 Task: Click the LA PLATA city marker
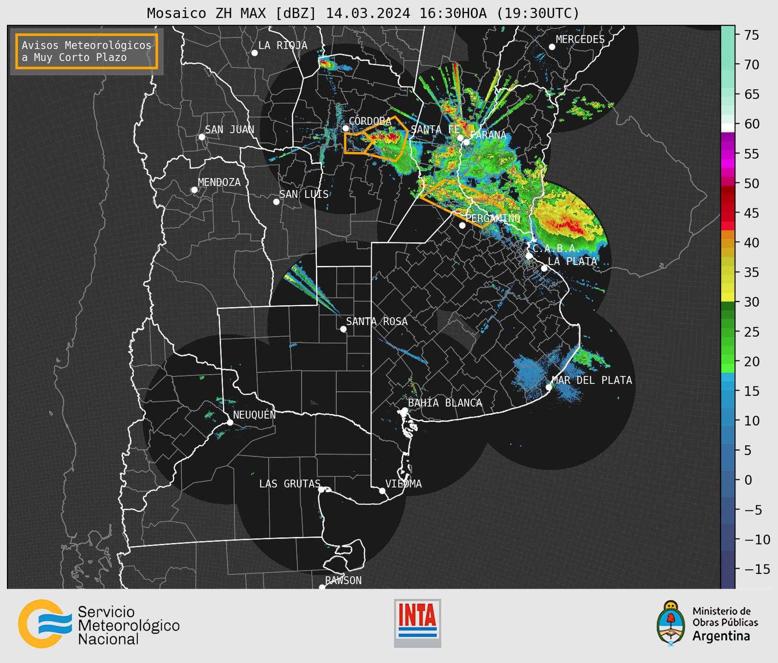pyautogui.click(x=544, y=268)
